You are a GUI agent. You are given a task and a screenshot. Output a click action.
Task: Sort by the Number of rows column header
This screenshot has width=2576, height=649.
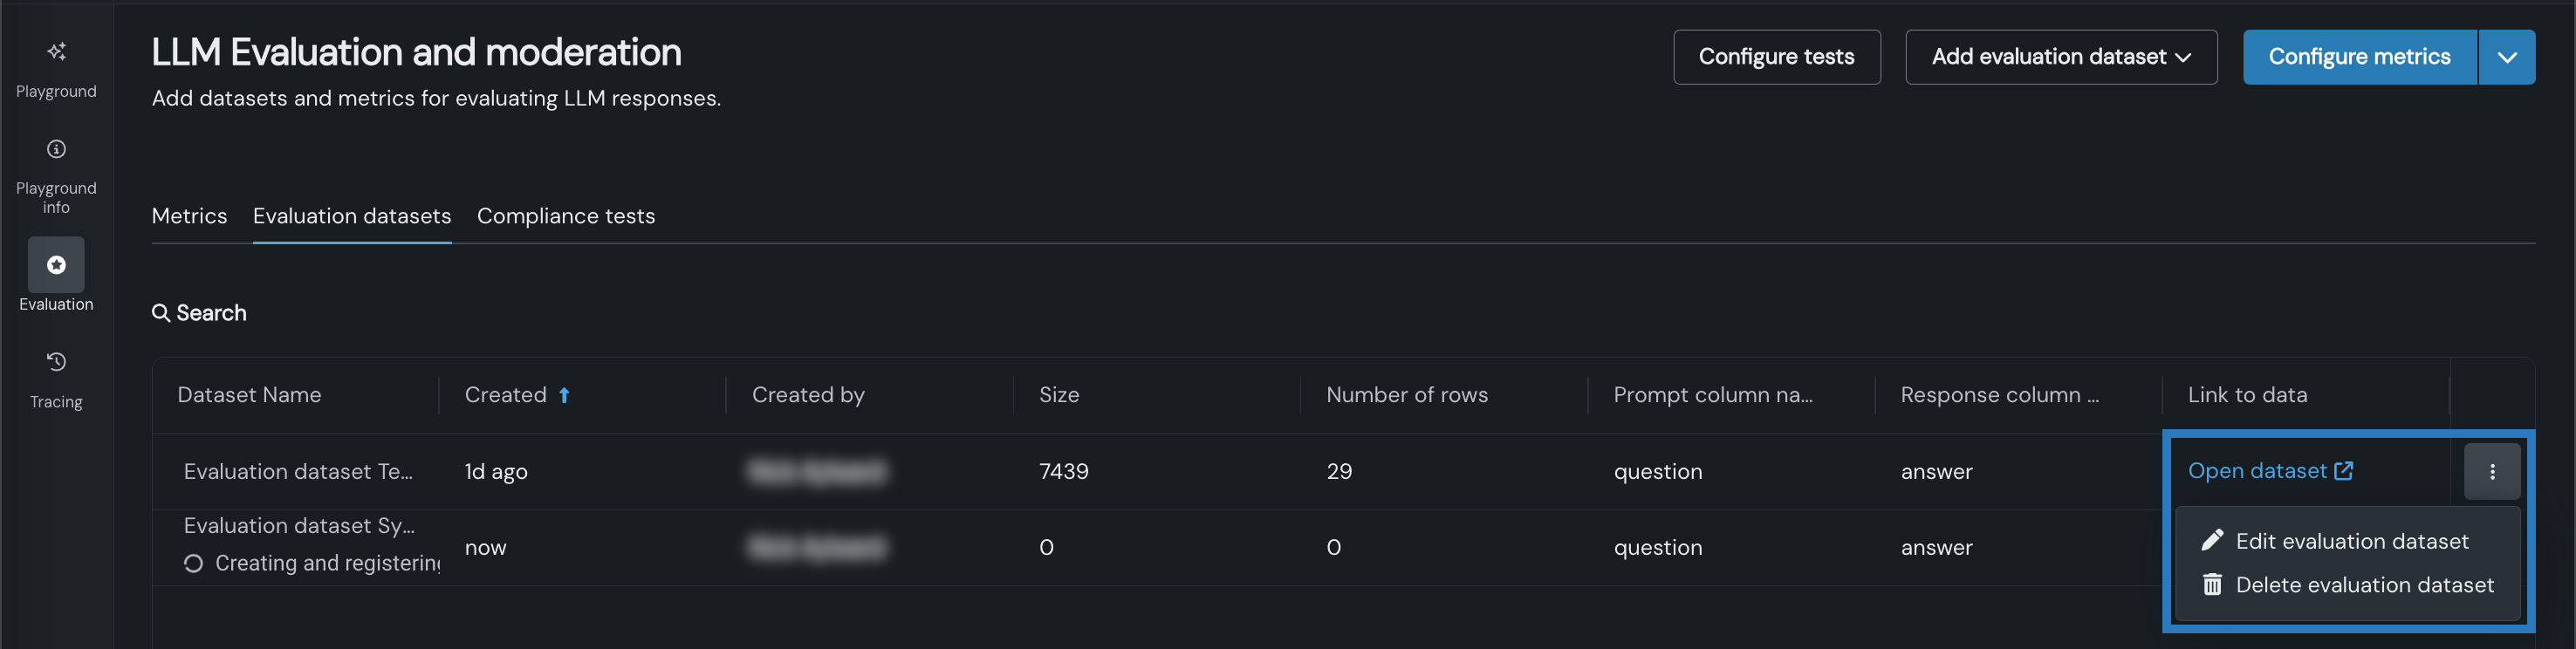[x=1406, y=395]
